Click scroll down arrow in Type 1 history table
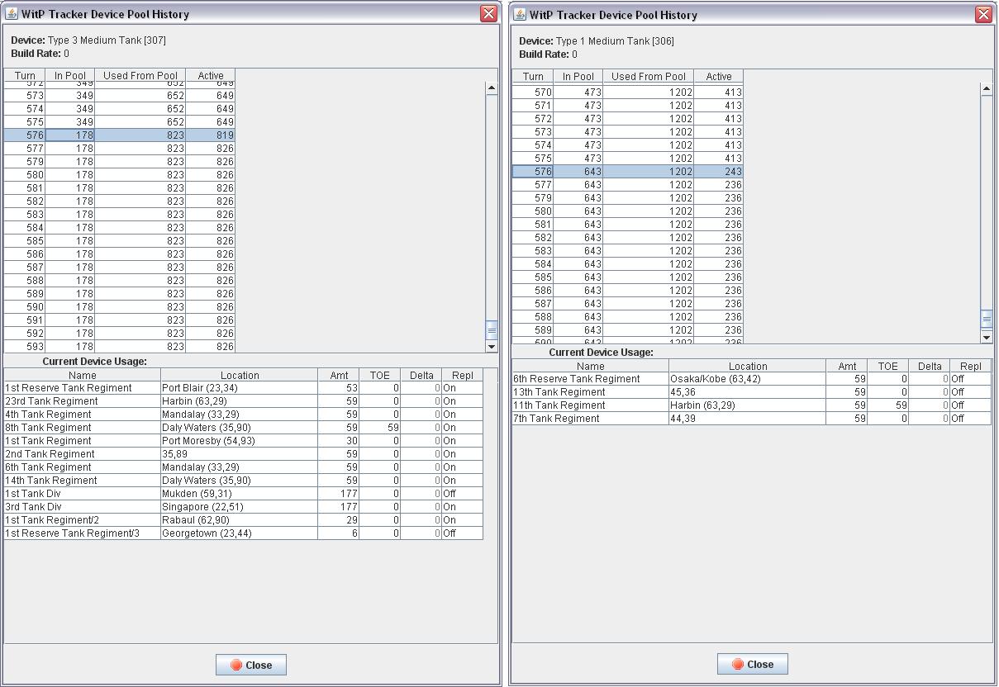This screenshot has height=687, width=999. point(987,337)
